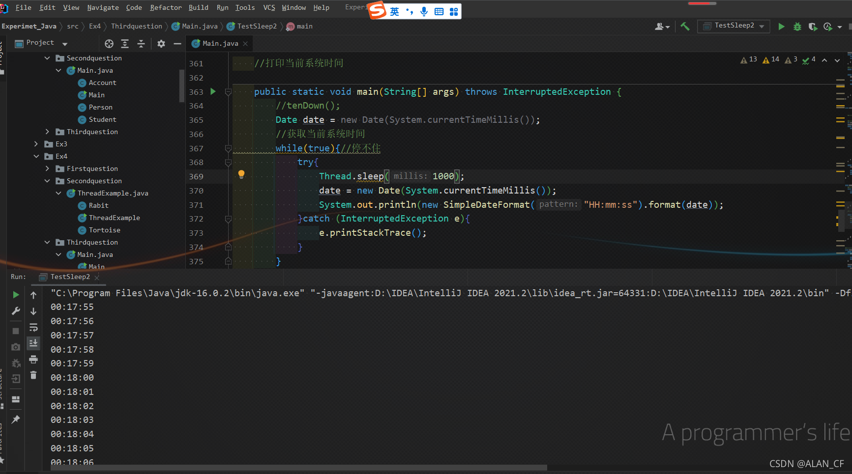852x474 pixels.
Task: Click the layout icon in the Run panel
Action: pyautogui.click(x=16, y=399)
